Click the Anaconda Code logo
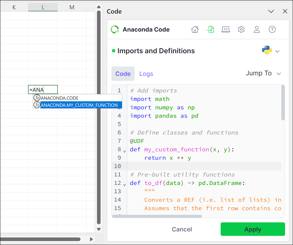The width and height of the screenshot is (293, 245). [114, 29]
